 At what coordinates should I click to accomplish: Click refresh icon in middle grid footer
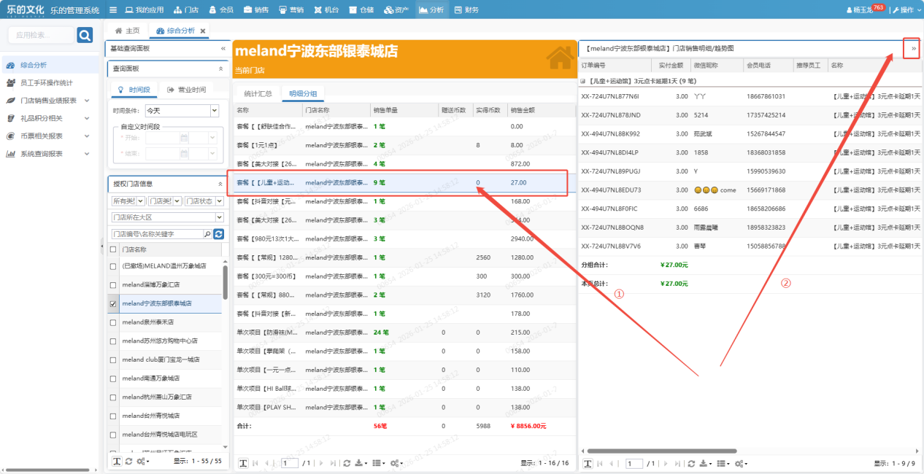tap(347, 463)
